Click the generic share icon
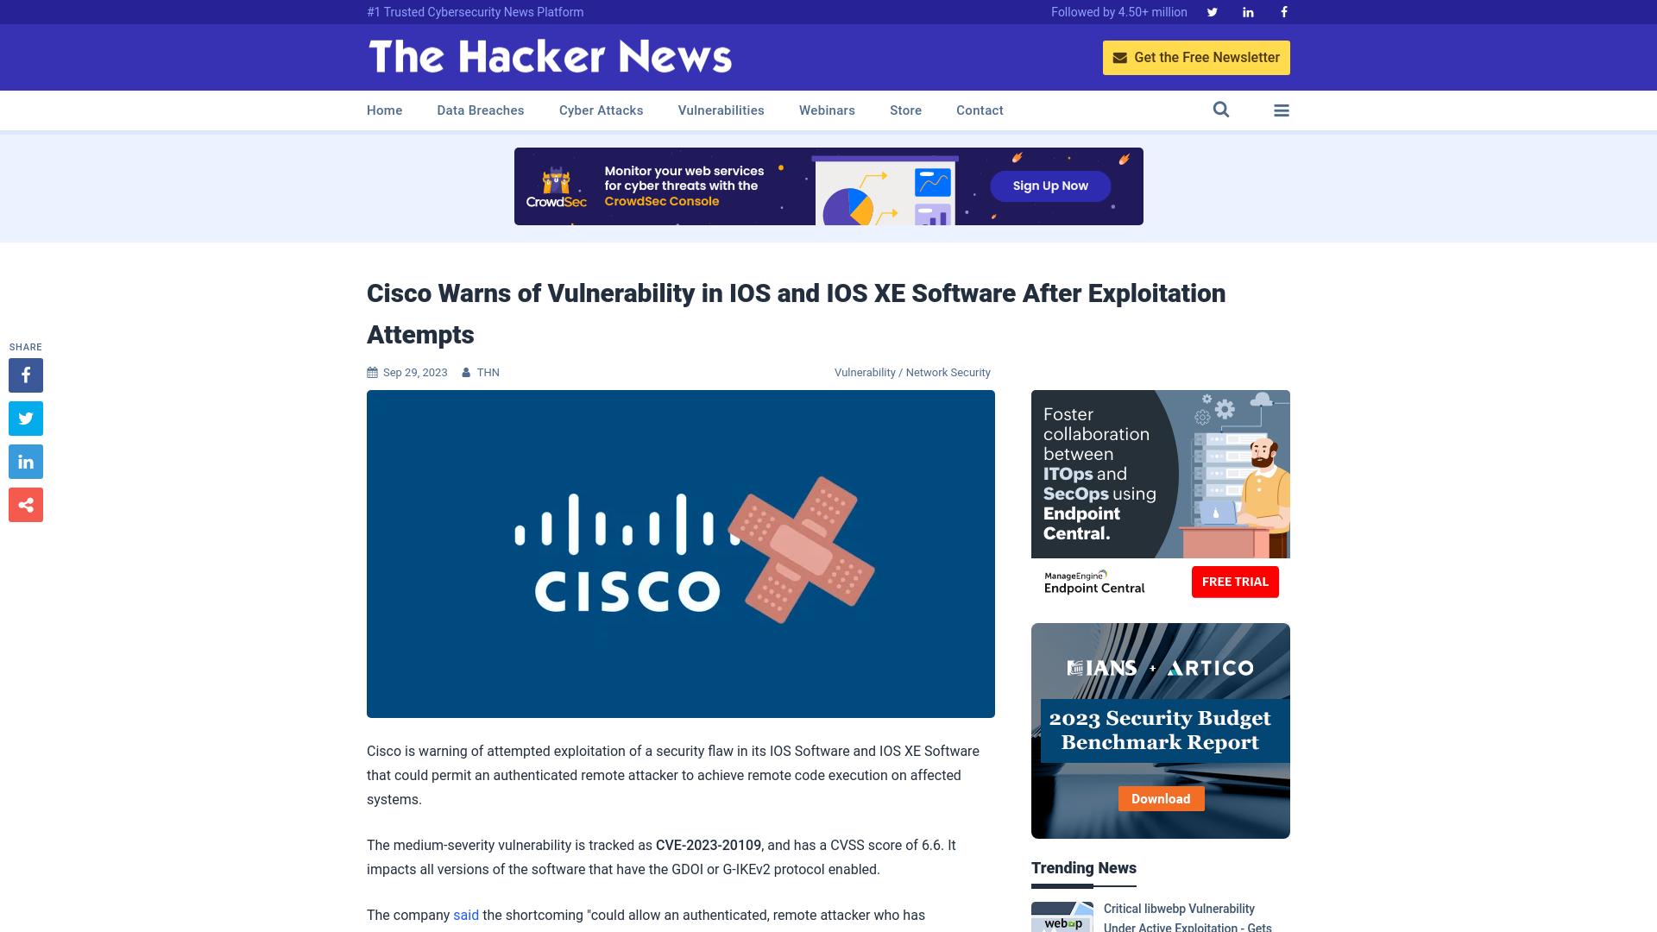1657x932 pixels. click(26, 505)
